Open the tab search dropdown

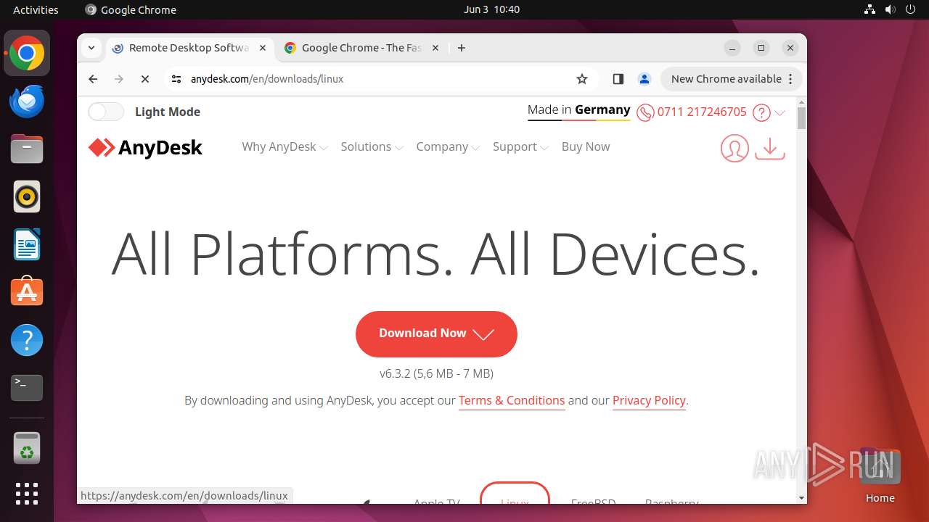coord(91,48)
